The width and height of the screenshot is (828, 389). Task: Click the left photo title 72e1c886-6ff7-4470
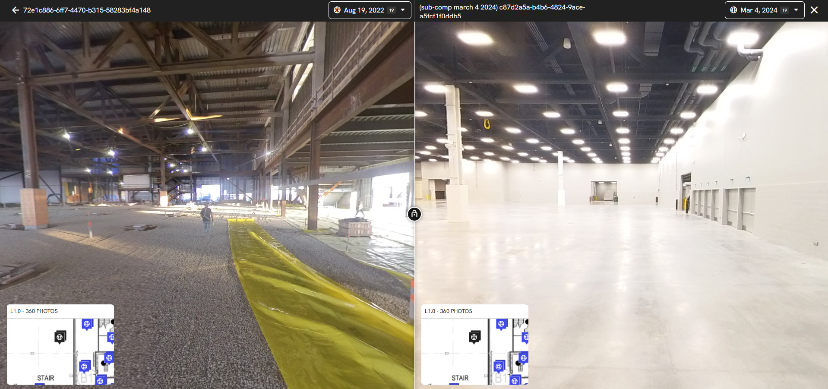(87, 10)
